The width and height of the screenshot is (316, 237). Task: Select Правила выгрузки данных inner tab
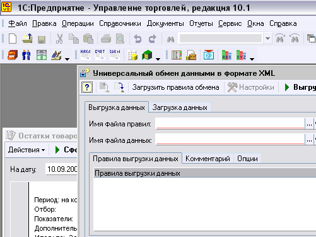[x=136, y=159]
